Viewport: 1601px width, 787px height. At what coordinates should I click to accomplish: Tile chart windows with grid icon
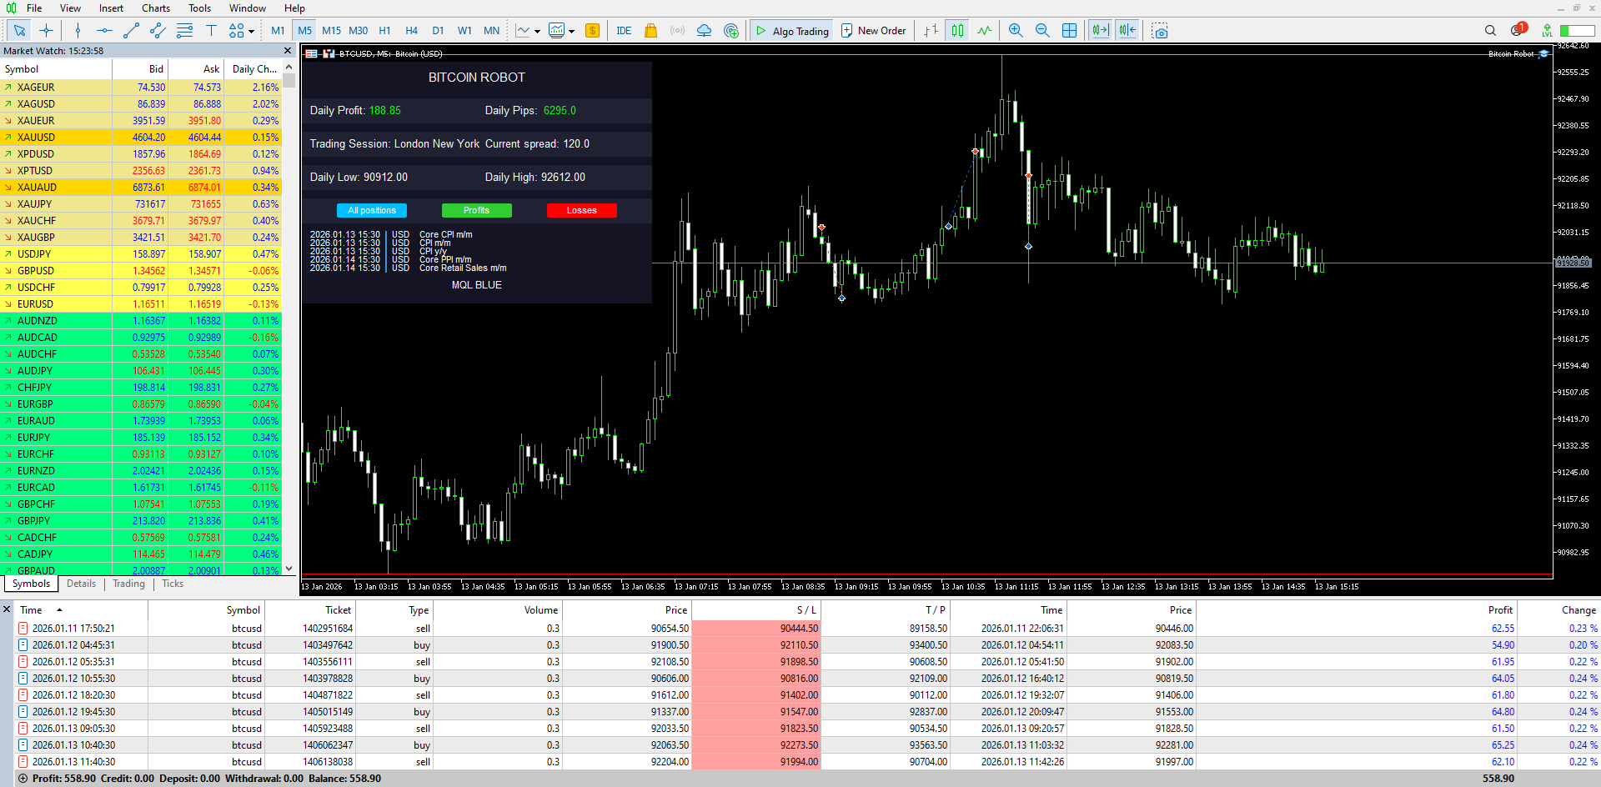1069,31
